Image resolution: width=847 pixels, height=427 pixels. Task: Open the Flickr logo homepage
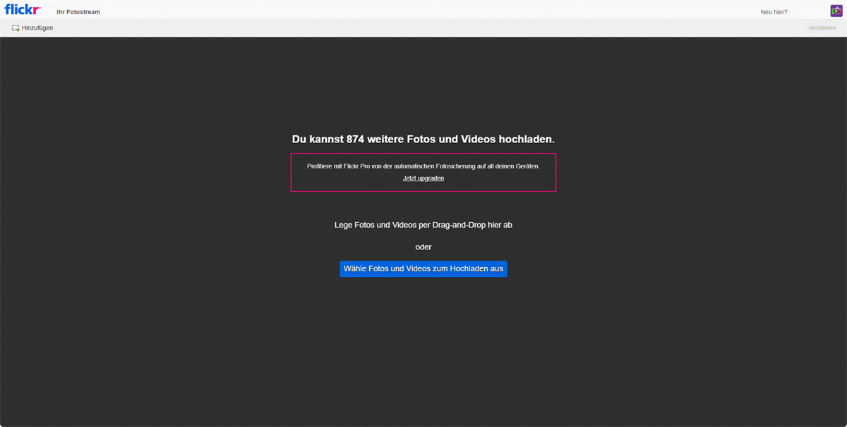tap(23, 10)
